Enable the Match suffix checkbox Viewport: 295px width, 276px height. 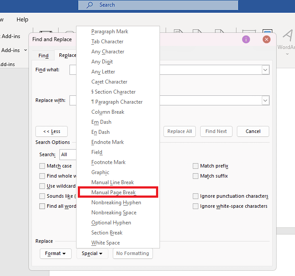tap(196, 176)
